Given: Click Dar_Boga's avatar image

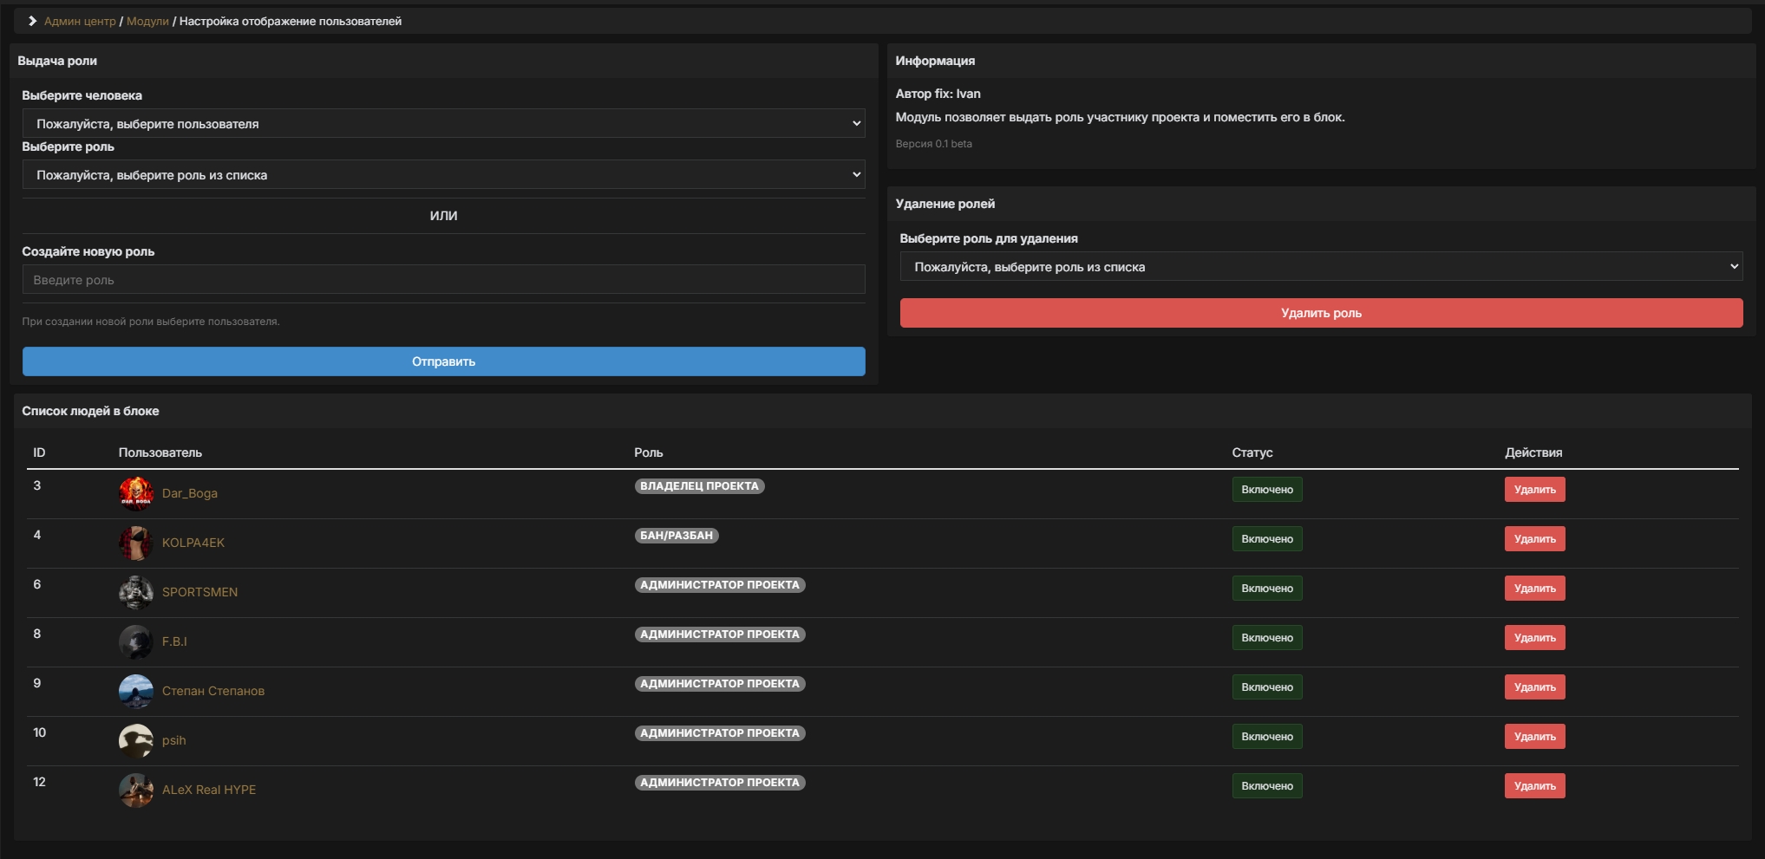Looking at the screenshot, I should tap(136, 493).
